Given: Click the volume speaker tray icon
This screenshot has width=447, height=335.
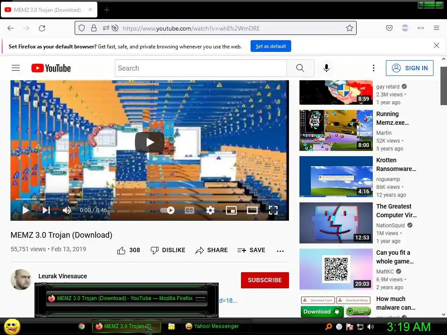Looking at the screenshot, I should point(370,327).
